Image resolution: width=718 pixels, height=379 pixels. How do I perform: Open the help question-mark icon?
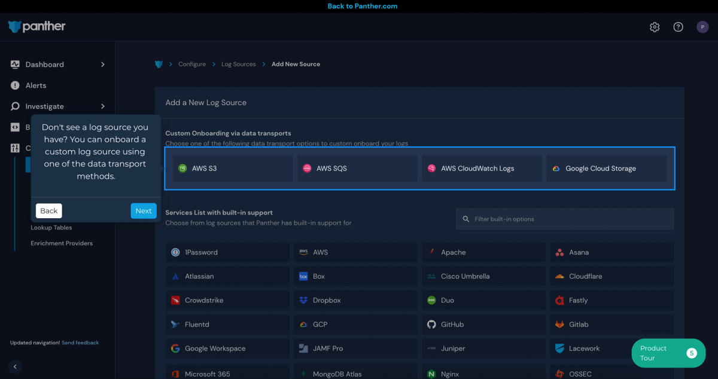[x=678, y=27]
